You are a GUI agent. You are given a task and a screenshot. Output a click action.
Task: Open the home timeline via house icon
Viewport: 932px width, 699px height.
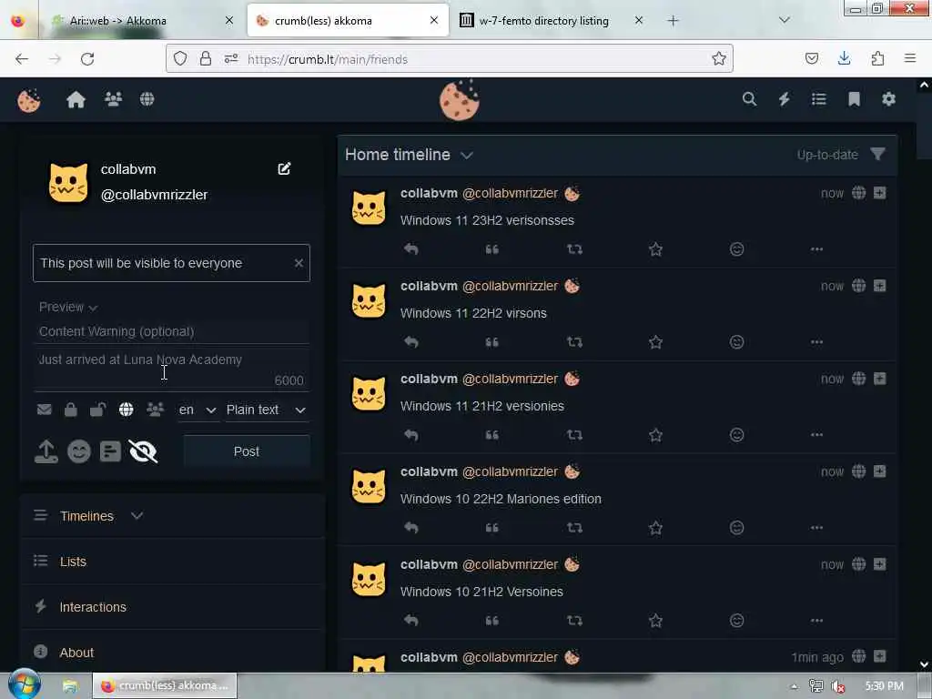(76, 99)
